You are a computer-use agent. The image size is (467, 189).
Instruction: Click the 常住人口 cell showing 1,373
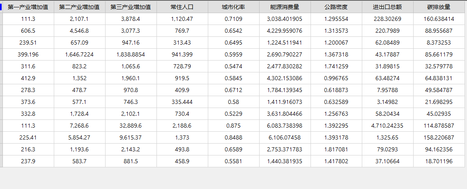[182, 138]
